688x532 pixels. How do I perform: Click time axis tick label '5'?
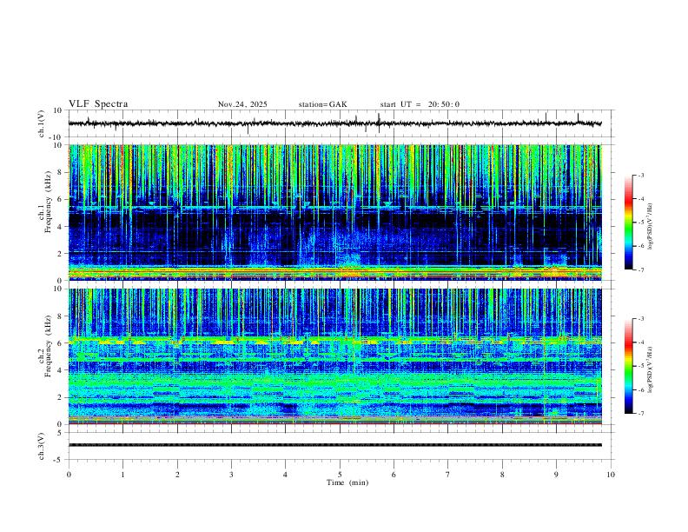pos(340,475)
